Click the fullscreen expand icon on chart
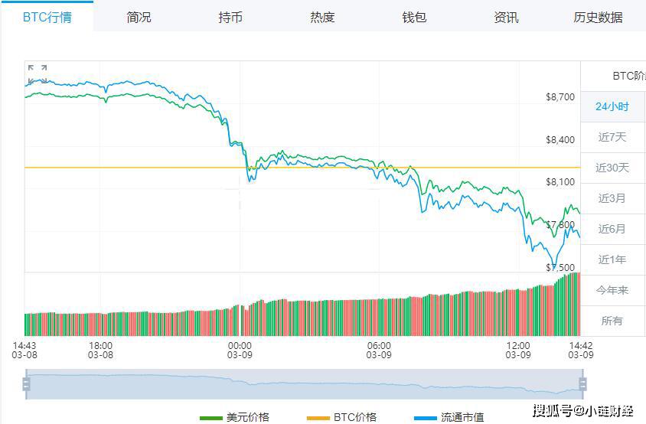 [x=38, y=73]
